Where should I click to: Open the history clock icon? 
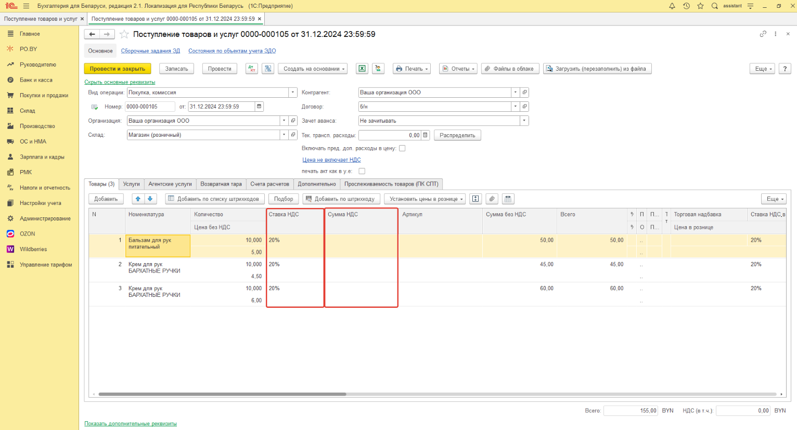pyautogui.click(x=686, y=6)
